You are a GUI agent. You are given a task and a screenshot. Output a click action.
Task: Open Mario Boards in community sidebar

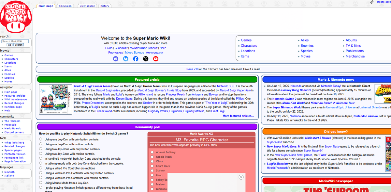13,129
